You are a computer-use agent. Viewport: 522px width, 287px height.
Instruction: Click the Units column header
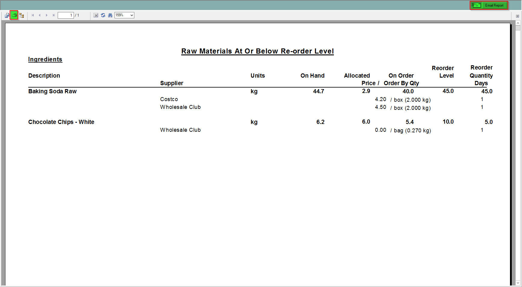[258, 76]
